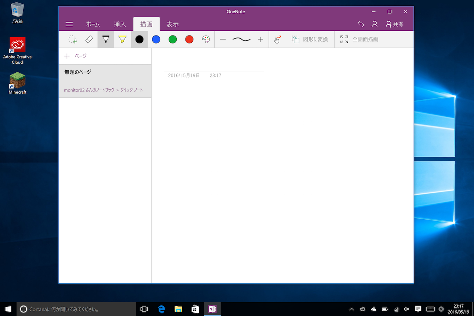Switch to the ホーム tab
Viewport: 474px width, 316px height.
pyautogui.click(x=93, y=24)
